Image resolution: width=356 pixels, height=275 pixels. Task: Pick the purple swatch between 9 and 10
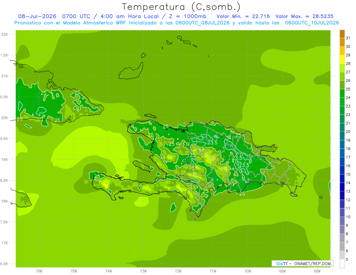pyautogui.click(x=342, y=221)
